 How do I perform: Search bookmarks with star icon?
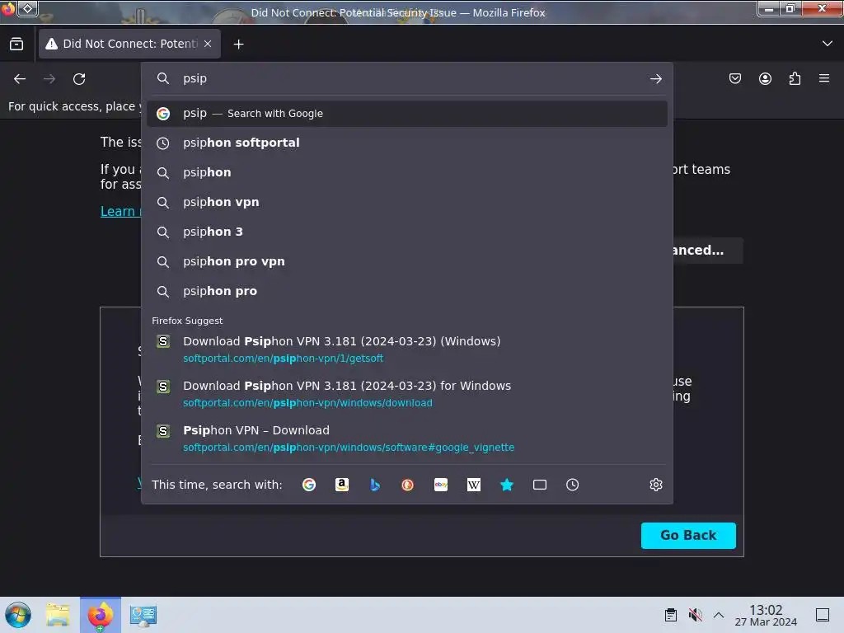tap(507, 485)
